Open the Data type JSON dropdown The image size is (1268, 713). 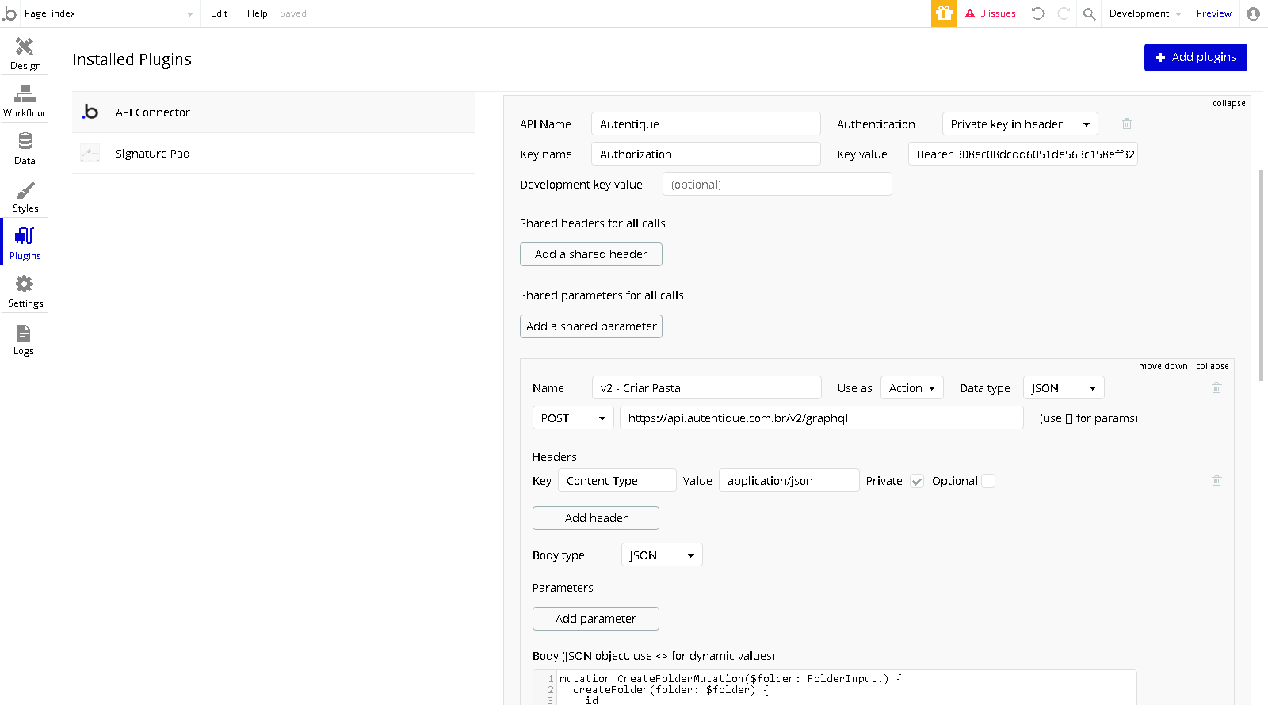(1064, 388)
